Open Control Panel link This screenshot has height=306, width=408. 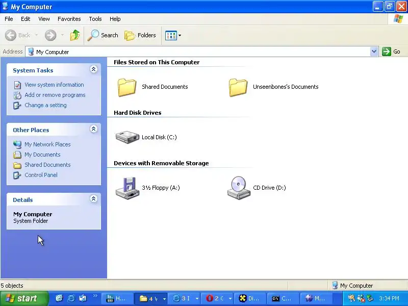(41, 175)
